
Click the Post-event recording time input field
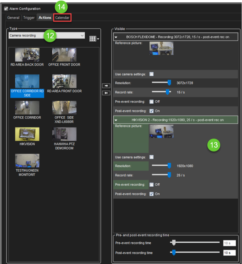click(x=229, y=253)
